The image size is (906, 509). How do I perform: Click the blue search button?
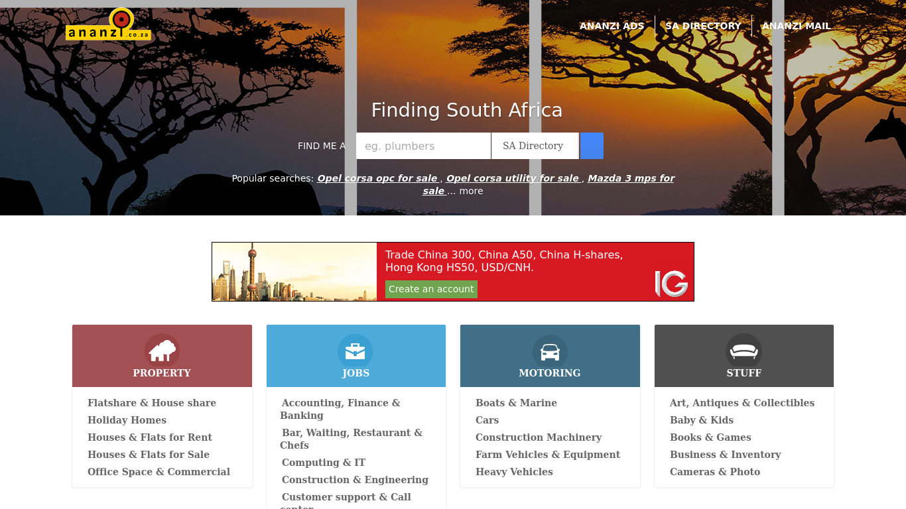point(592,146)
